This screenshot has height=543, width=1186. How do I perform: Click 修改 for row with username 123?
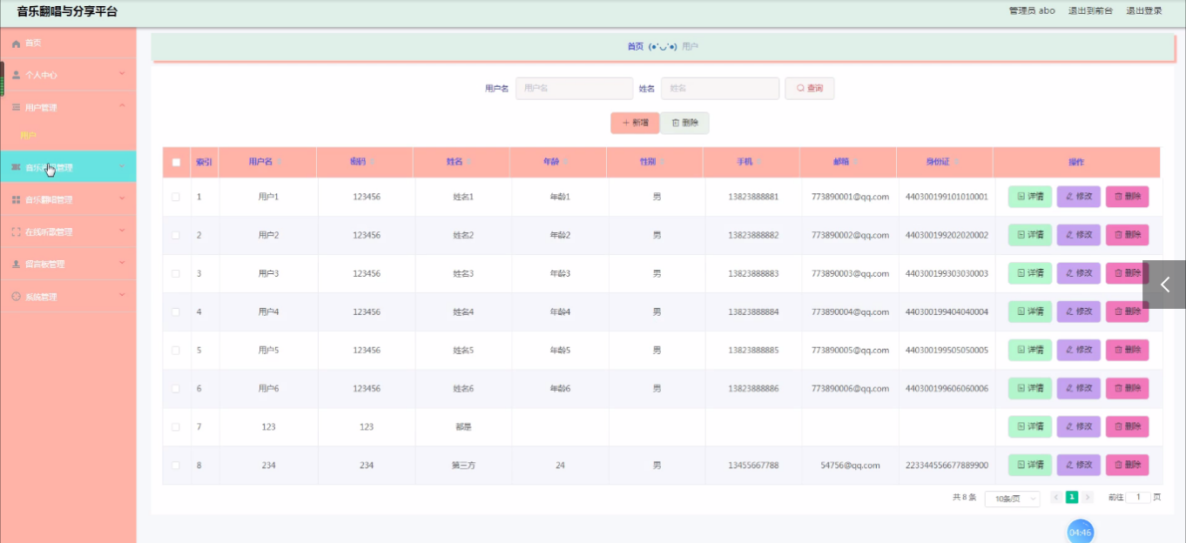pyautogui.click(x=1079, y=426)
